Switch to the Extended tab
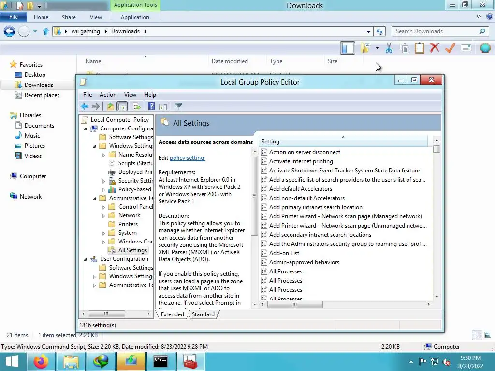Image resolution: width=495 pixels, height=371 pixels. 173,314
